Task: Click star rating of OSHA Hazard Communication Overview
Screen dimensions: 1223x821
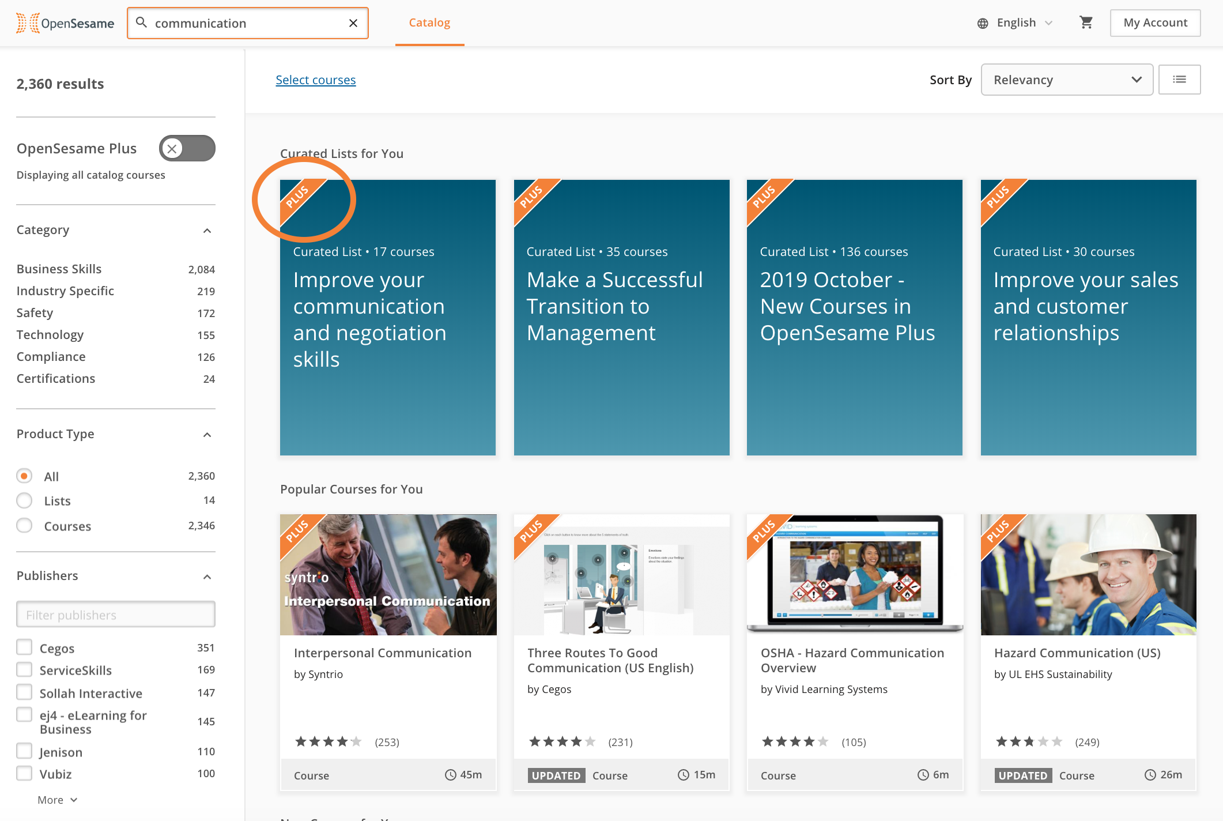Action: 795,741
